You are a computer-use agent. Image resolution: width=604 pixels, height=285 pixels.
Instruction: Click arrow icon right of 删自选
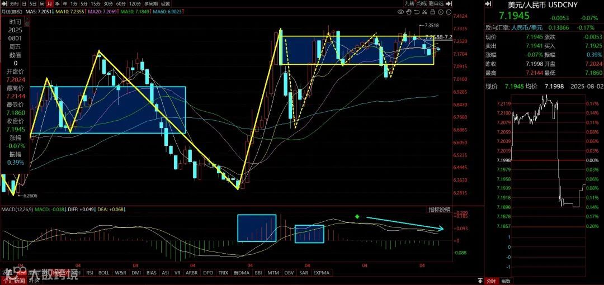pos(449,3)
